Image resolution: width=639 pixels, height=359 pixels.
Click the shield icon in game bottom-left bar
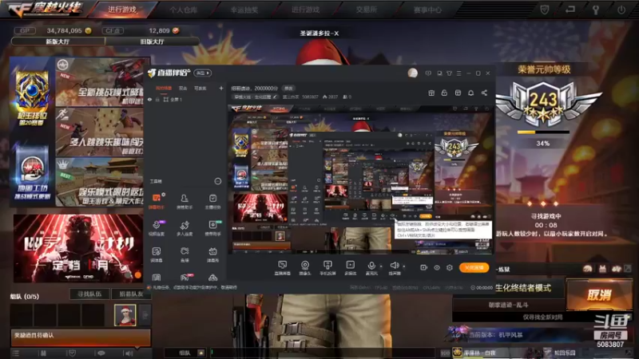tap(72, 353)
